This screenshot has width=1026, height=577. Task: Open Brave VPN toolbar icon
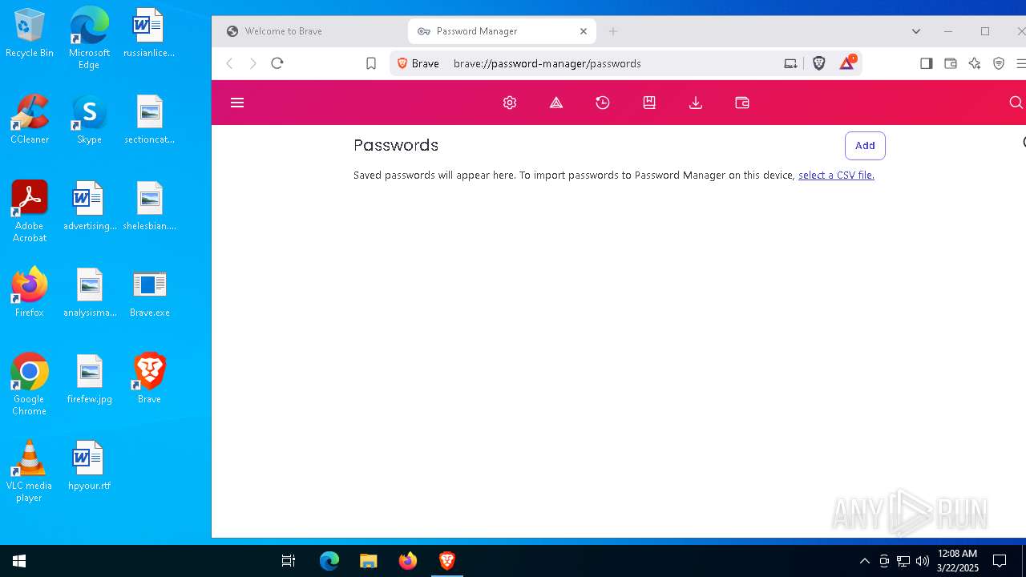tap(999, 63)
